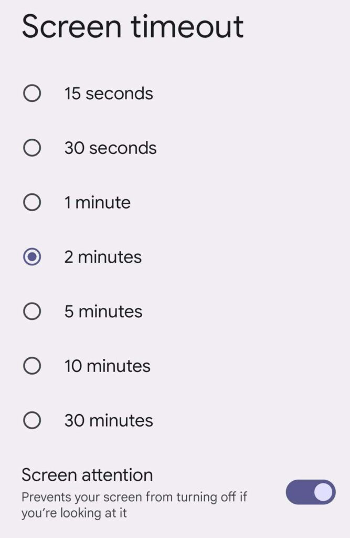Image resolution: width=350 pixels, height=538 pixels.
Task: Select the 30 minutes timeout option
Action: point(32,420)
